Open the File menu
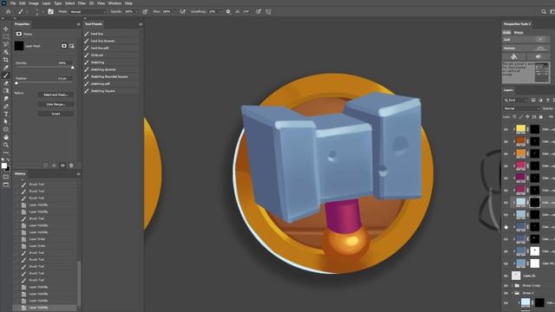This screenshot has width=555, height=312. click(13, 3)
